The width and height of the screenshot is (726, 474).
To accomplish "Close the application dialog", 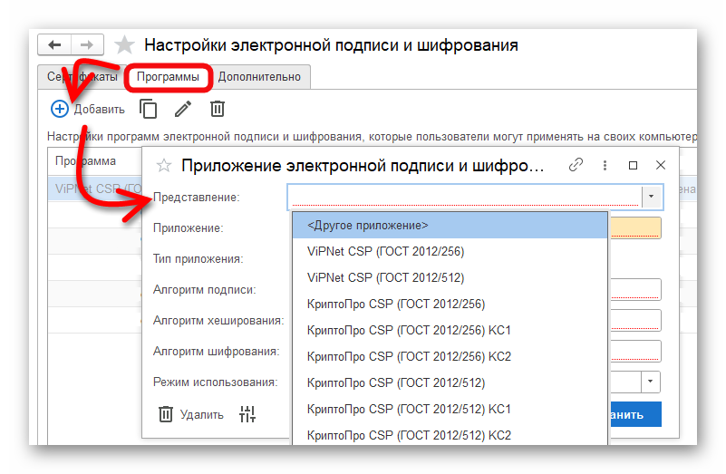I will 661,165.
